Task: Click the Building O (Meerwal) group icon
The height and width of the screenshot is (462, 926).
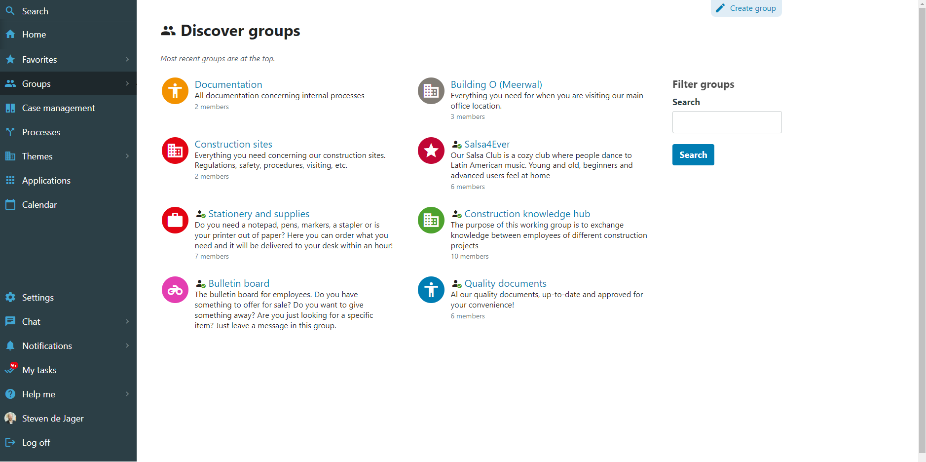Action: 431,91
